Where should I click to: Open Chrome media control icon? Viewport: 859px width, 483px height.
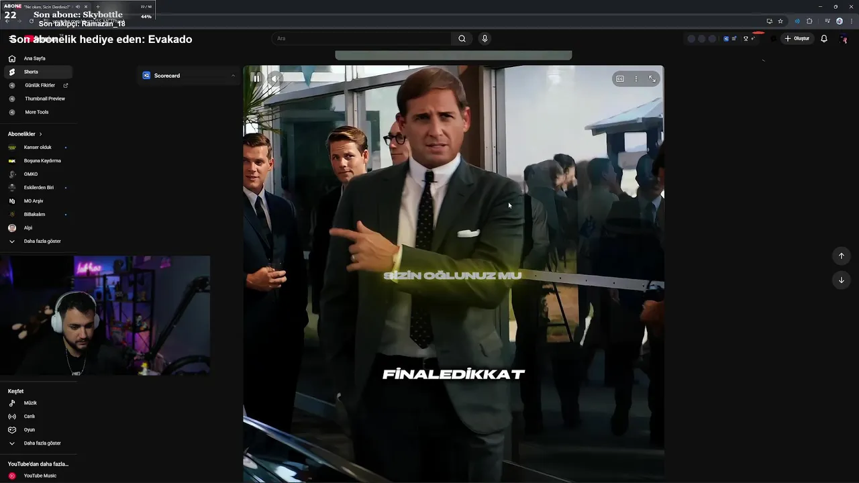[827, 21]
